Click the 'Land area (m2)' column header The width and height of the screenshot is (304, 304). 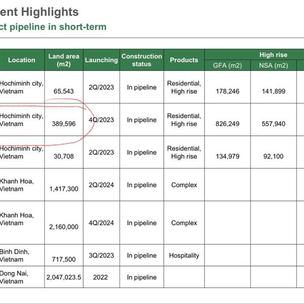coord(64,60)
